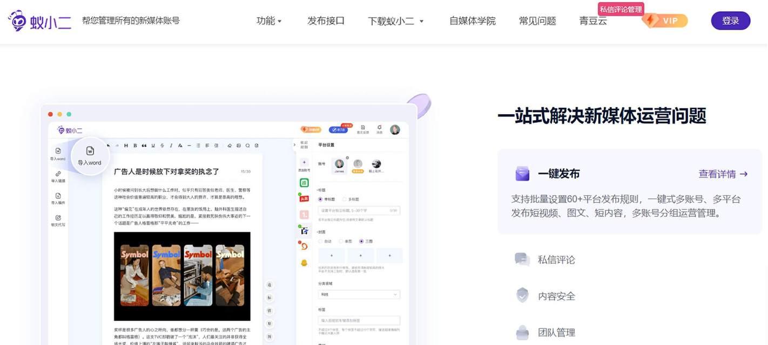Click the platform title input field
This screenshot has width=768, height=345.
pyautogui.click(x=359, y=210)
